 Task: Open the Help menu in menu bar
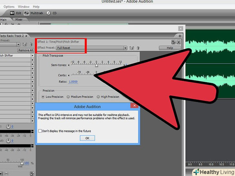[x=36, y=7]
